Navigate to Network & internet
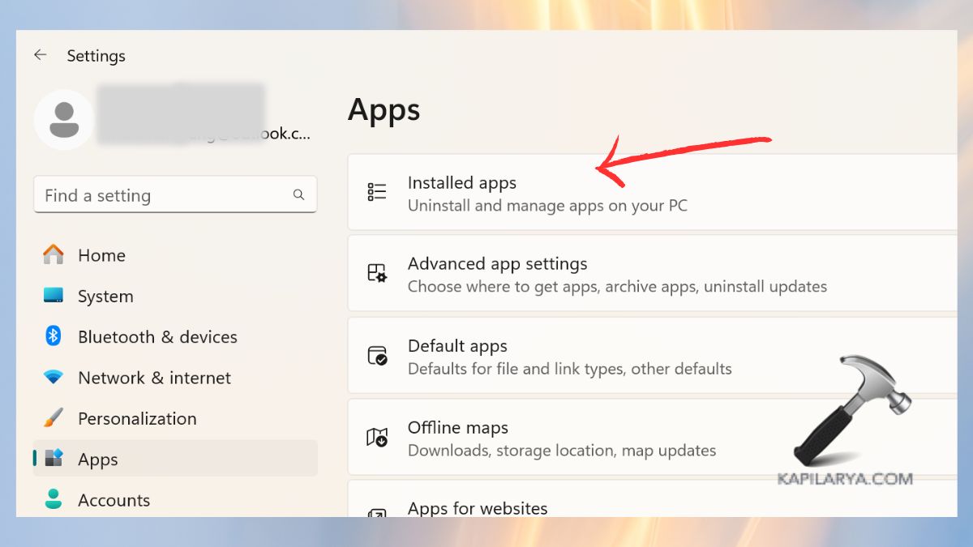Viewport: 973px width, 547px height. coord(175,378)
